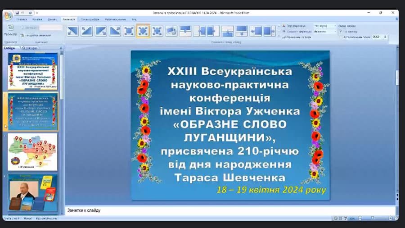The width and height of the screenshot is (405, 228).
Task: Apply the transition with downward arrow
Action: coord(242,31)
